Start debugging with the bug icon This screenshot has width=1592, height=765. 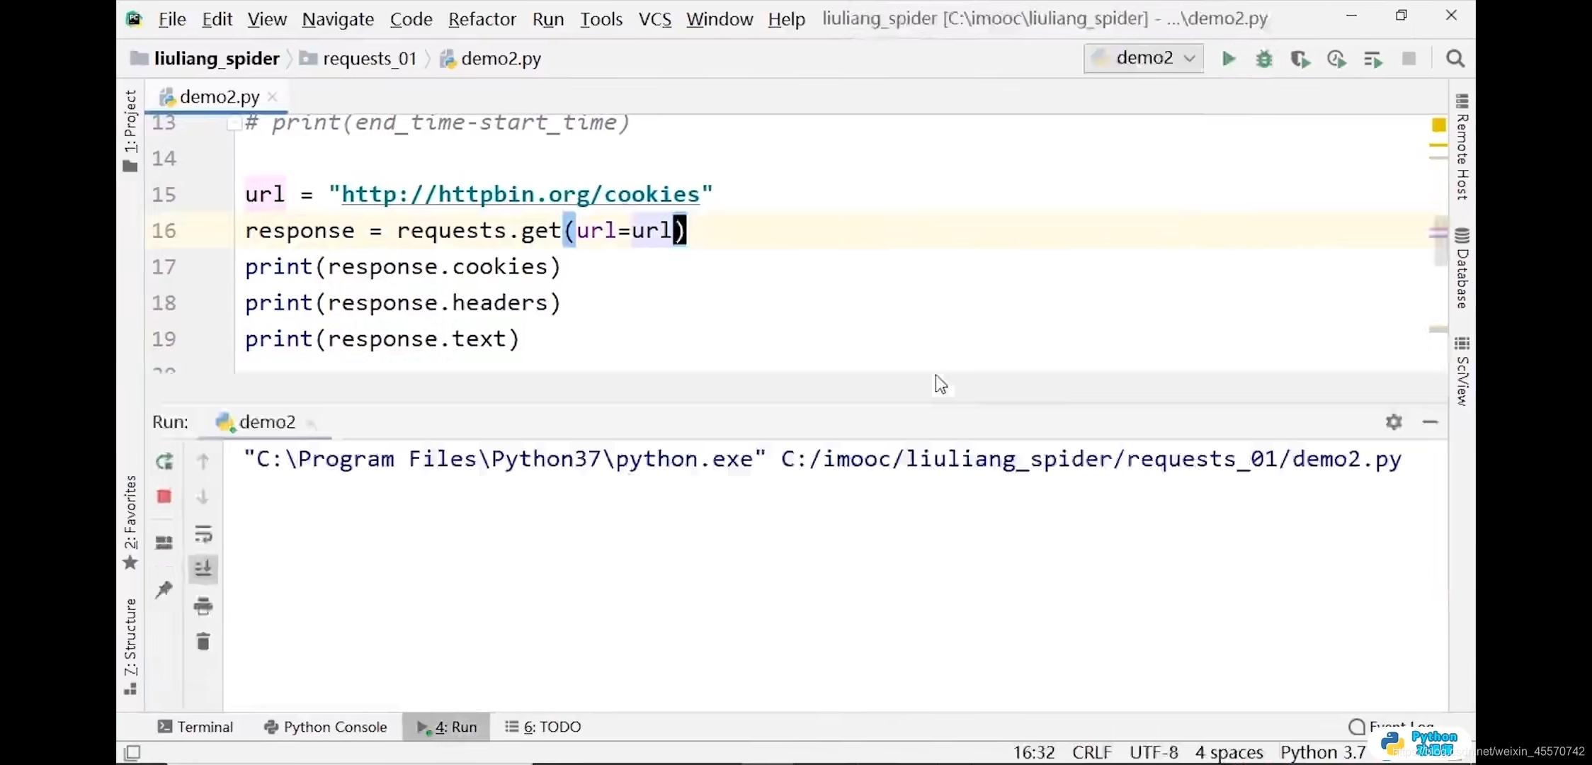pyautogui.click(x=1264, y=59)
